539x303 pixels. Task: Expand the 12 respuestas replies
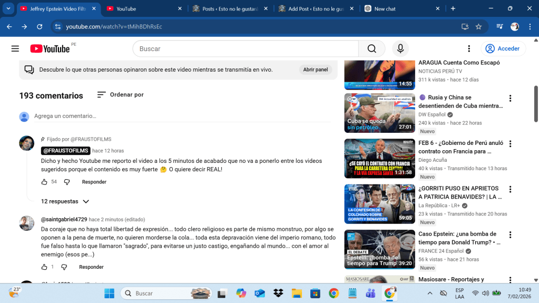(65, 201)
